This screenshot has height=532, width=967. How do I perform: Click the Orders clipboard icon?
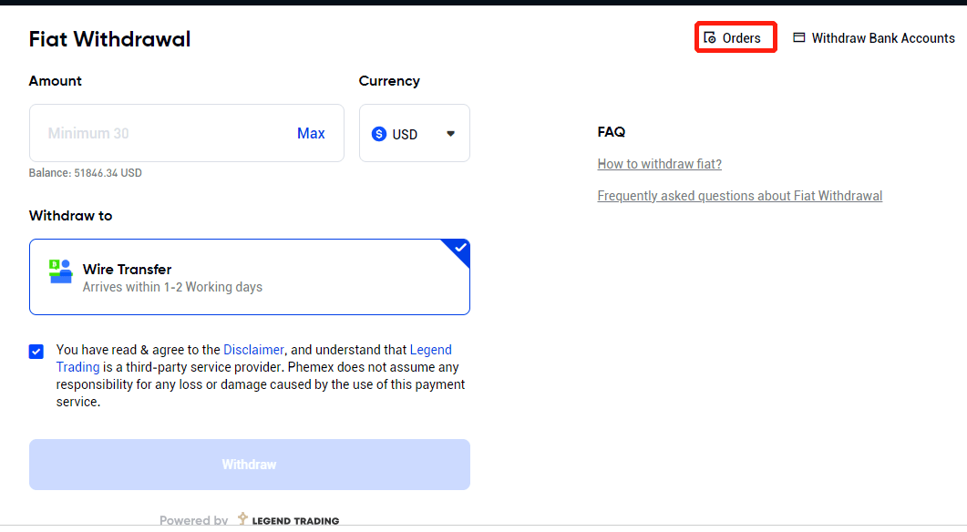pos(710,38)
